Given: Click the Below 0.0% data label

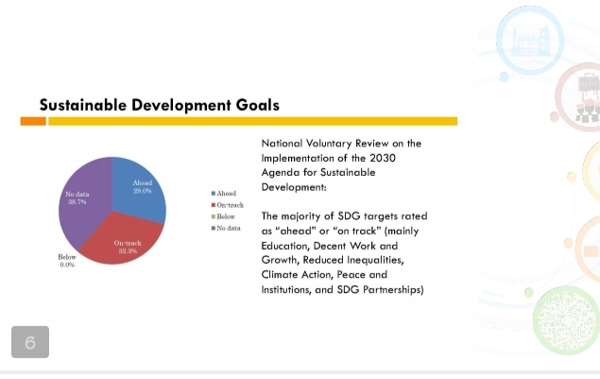Looking at the screenshot, I should point(67,261).
